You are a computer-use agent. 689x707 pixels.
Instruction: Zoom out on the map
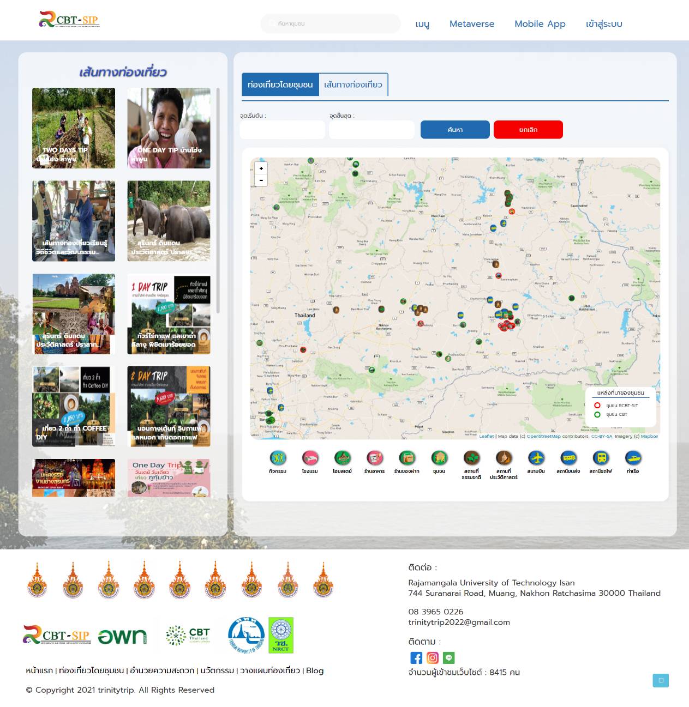(x=261, y=180)
